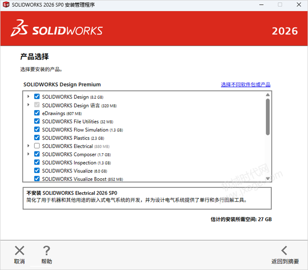Click the scrollbar down arrow
Viewport: 308px width, 270px height.
tap(268, 178)
